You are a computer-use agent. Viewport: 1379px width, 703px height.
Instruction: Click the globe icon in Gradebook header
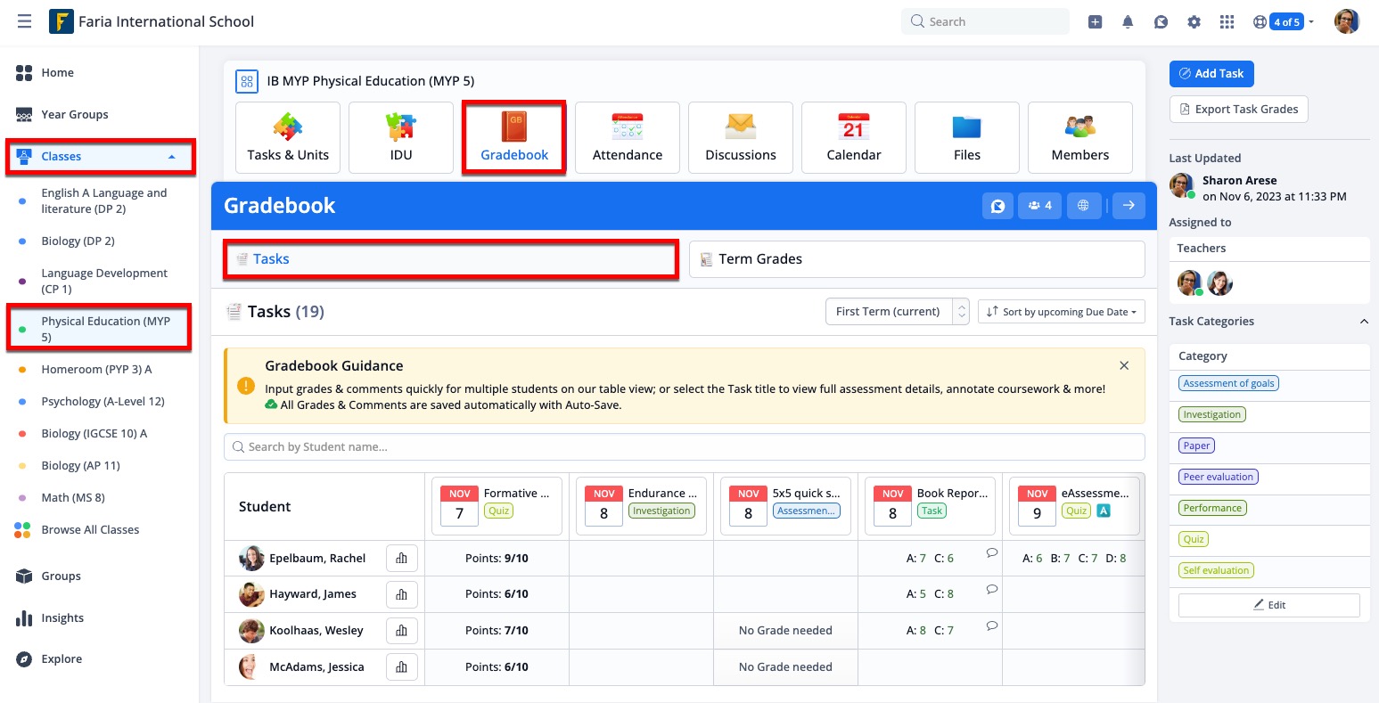click(1083, 206)
